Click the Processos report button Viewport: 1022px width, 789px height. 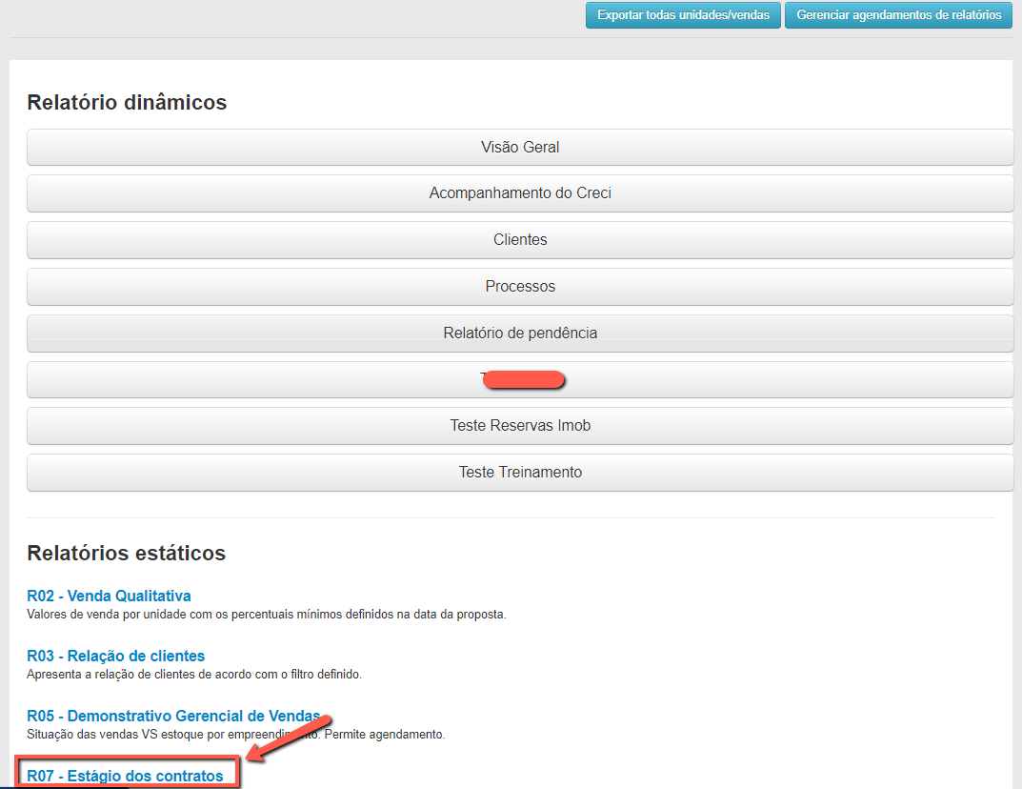click(x=520, y=287)
